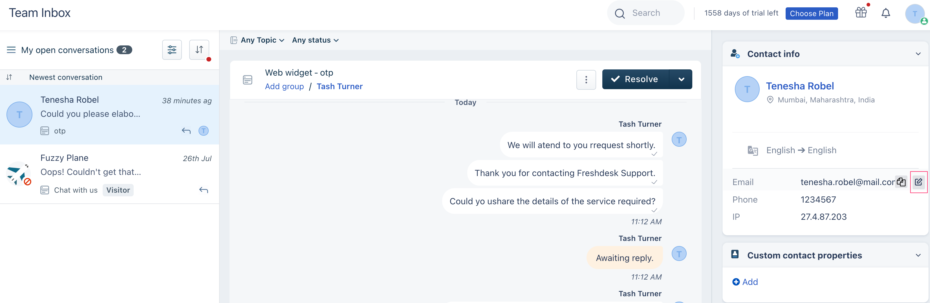Expand the Custom contact properties section

tap(918, 255)
